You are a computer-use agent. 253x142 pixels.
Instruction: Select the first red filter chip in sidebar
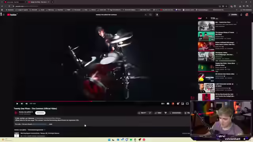pyautogui.click(x=200, y=18)
